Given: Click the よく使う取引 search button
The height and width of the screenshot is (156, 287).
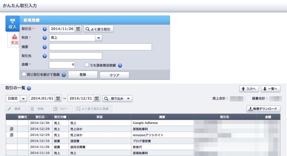Looking at the screenshot, I should (x=98, y=29).
